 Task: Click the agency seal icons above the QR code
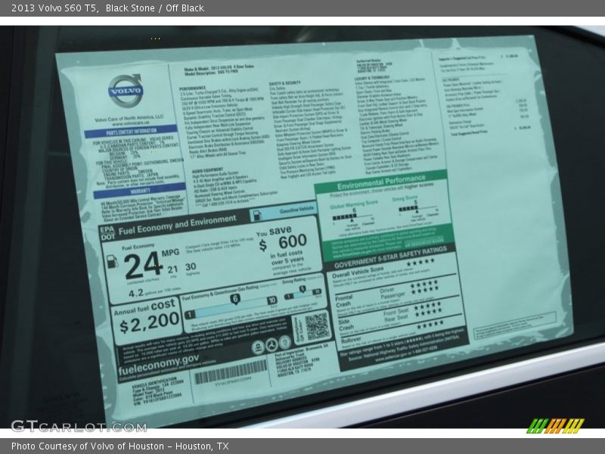pos(268,344)
